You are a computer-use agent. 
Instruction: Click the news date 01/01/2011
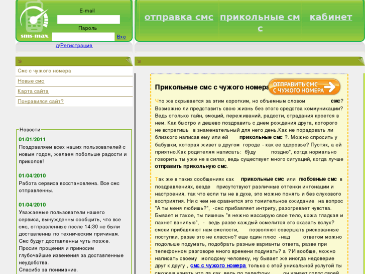coord(32,139)
